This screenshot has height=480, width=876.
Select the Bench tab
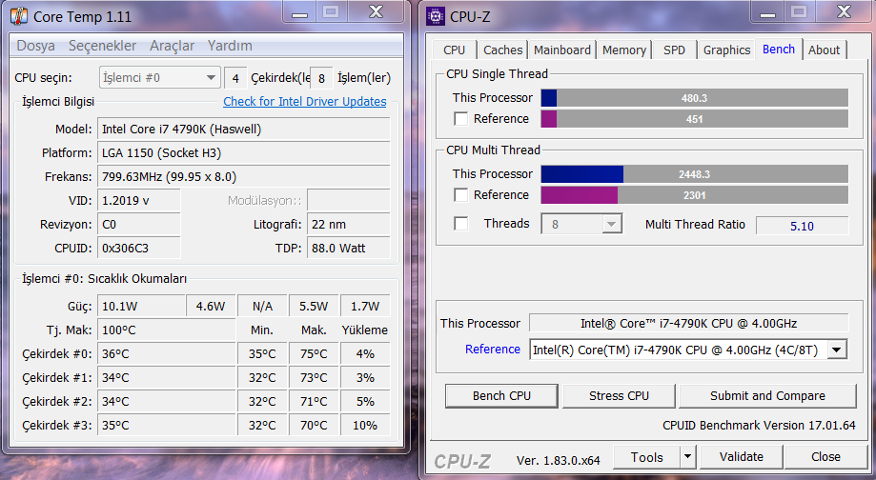click(x=779, y=50)
